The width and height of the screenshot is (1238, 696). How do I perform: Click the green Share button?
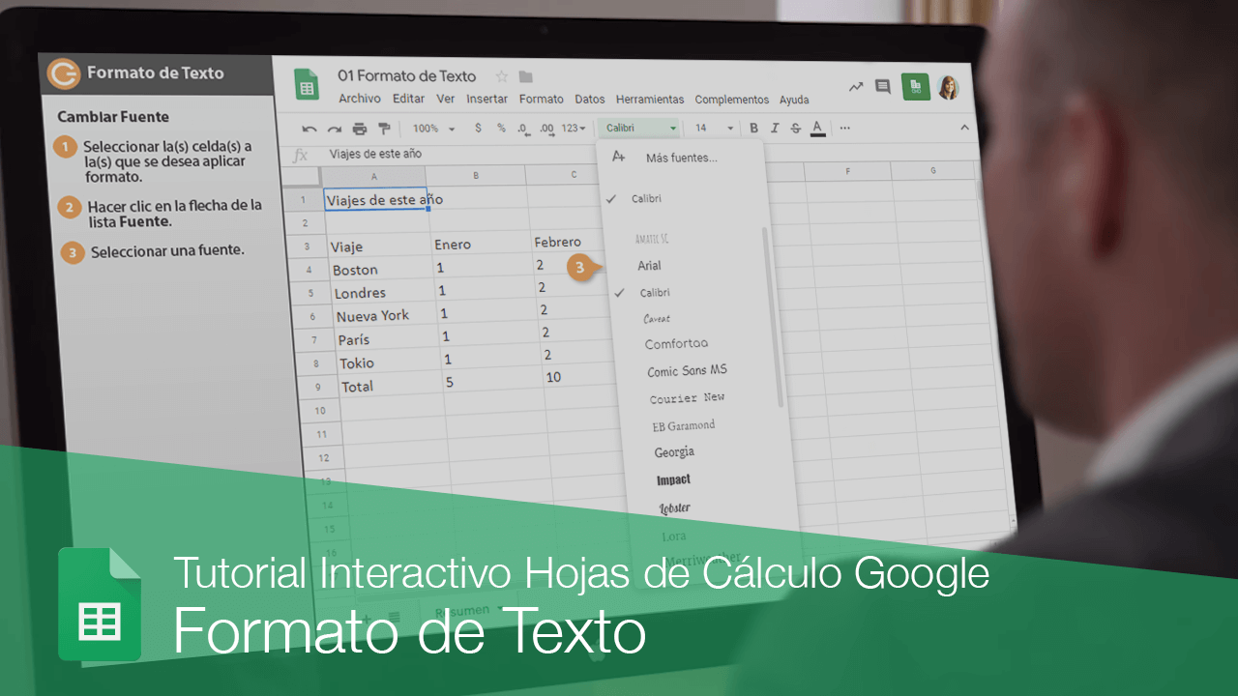coord(915,87)
